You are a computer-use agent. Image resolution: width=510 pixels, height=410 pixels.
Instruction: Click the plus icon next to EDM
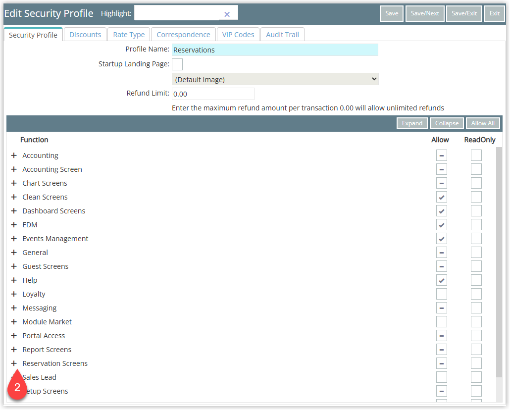[x=14, y=225]
